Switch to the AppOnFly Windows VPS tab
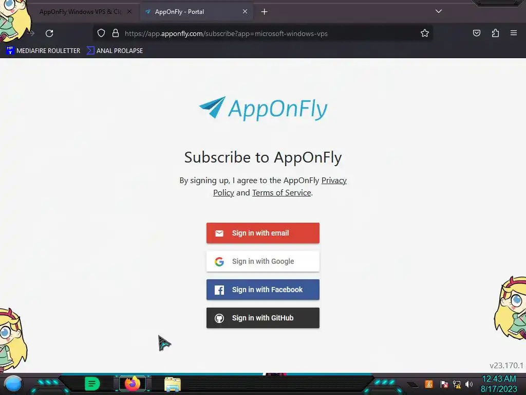Viewport: 526px width, 395px height. (81, 12)
